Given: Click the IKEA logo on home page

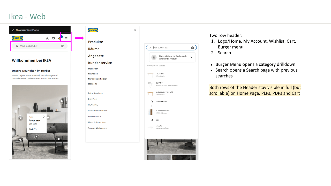Looking at the screenshot, I should point(17,38).
